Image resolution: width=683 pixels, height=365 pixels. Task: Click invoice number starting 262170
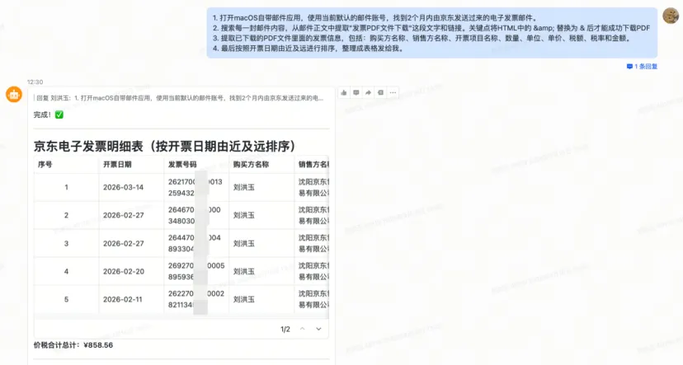(195, 187)
